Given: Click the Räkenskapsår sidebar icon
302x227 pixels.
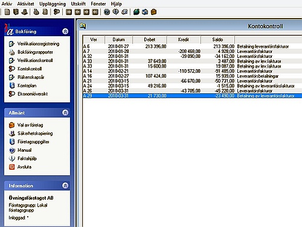Looking at the screenshot, I should [12, 77].
